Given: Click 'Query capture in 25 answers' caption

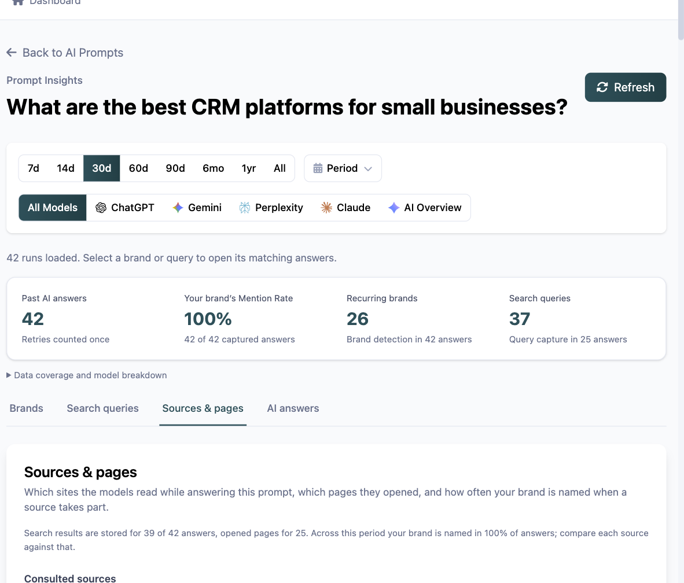Looking at the screenshot, I should pos(568,340).
